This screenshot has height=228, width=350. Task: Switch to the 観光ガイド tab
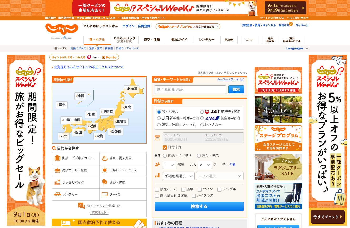pyautogui.click(x=179, y=40)
